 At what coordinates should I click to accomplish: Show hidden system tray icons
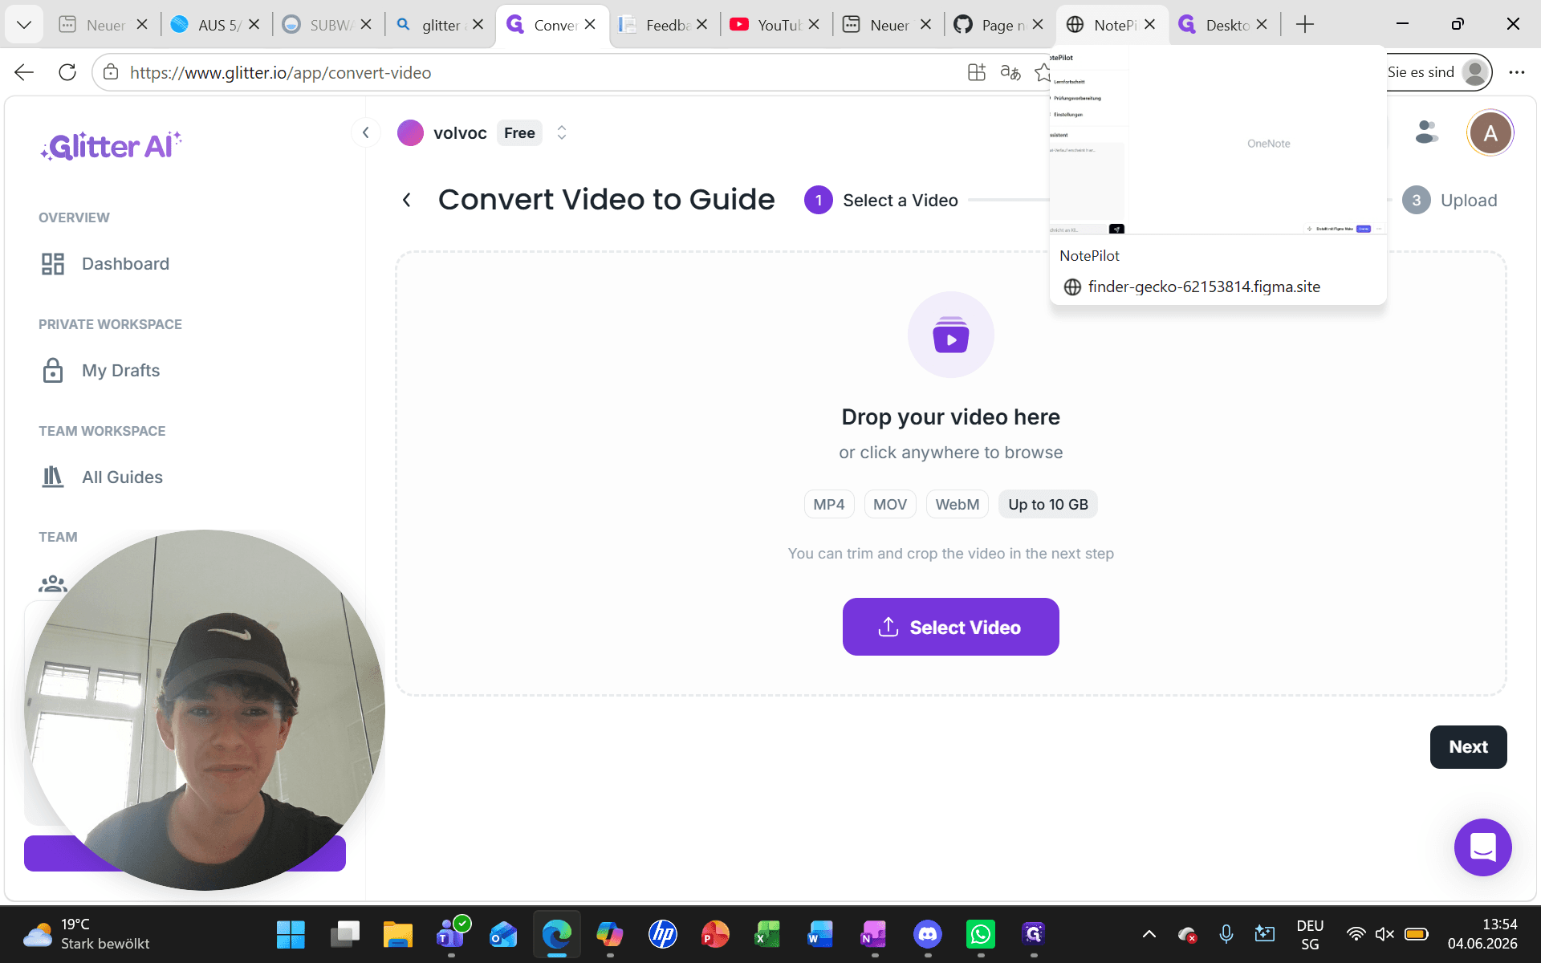(x=1149, y=934)
